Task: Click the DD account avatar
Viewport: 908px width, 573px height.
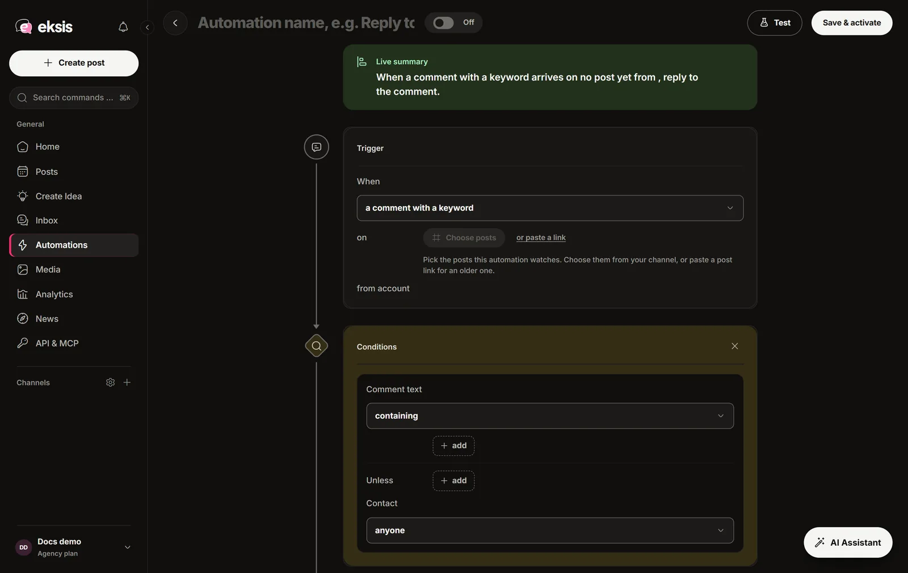Action: [23, 547]
